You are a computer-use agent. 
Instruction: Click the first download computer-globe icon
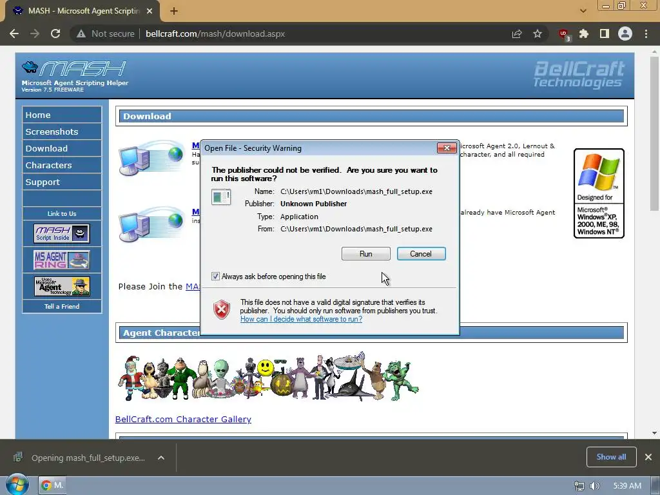tap(151, 159)
